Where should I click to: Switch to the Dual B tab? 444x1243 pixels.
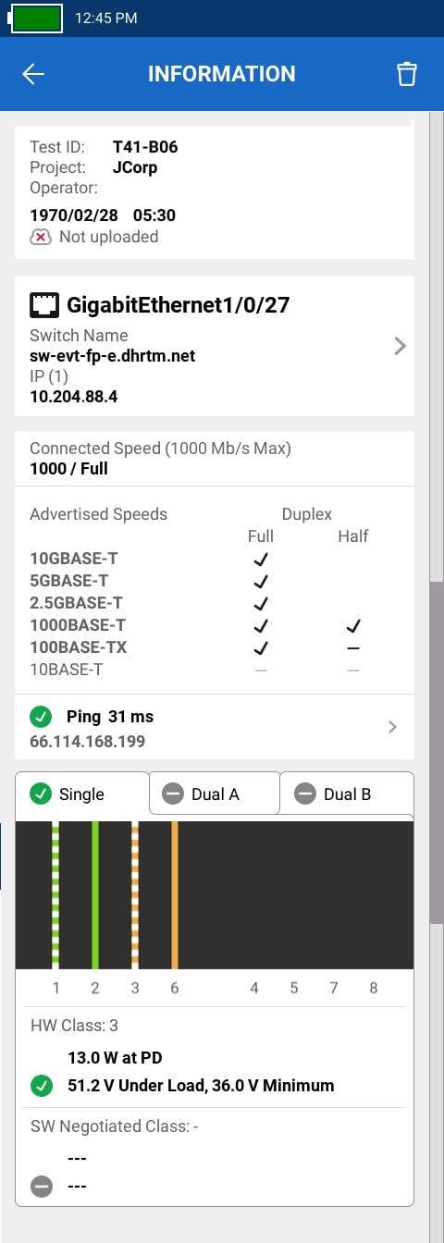(x=347, y=794)
